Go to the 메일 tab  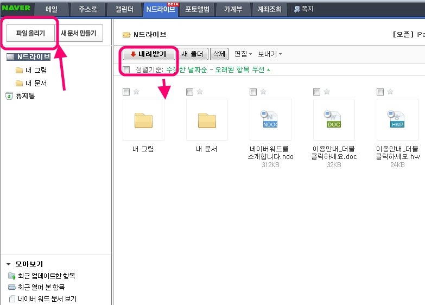51,9
